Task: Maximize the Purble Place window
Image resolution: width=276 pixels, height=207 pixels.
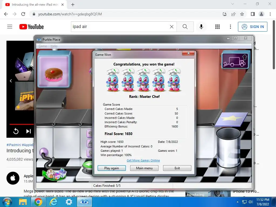Action: click(x=236, y=38)
